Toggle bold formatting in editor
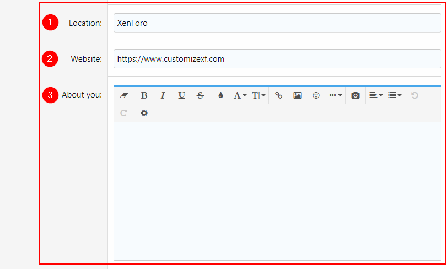 pos(144,95)
